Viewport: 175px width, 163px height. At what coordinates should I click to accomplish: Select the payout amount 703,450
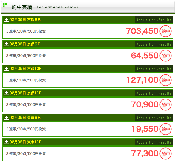click(142, 31)
